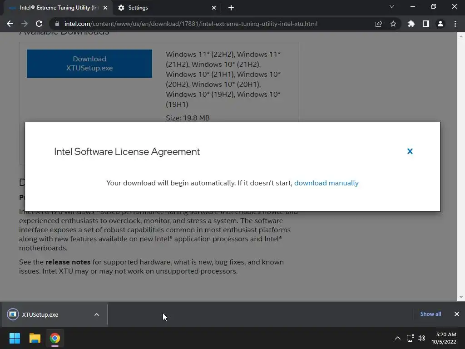Share this page icon in address bar

pos(379,24)
